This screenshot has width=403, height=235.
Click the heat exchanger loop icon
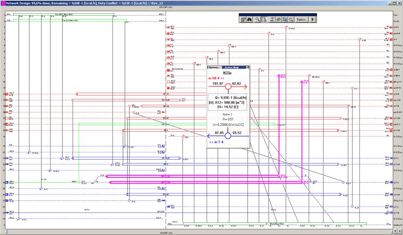[x=278, y=19]
